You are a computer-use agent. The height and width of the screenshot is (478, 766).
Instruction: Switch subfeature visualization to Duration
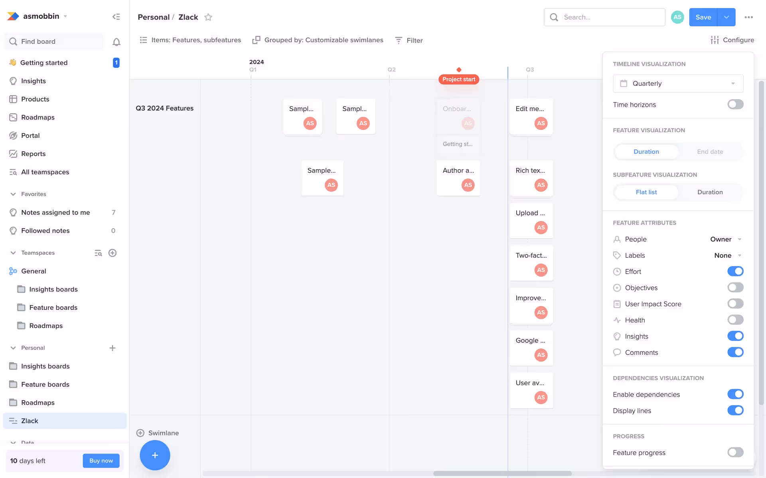(710, 192)
